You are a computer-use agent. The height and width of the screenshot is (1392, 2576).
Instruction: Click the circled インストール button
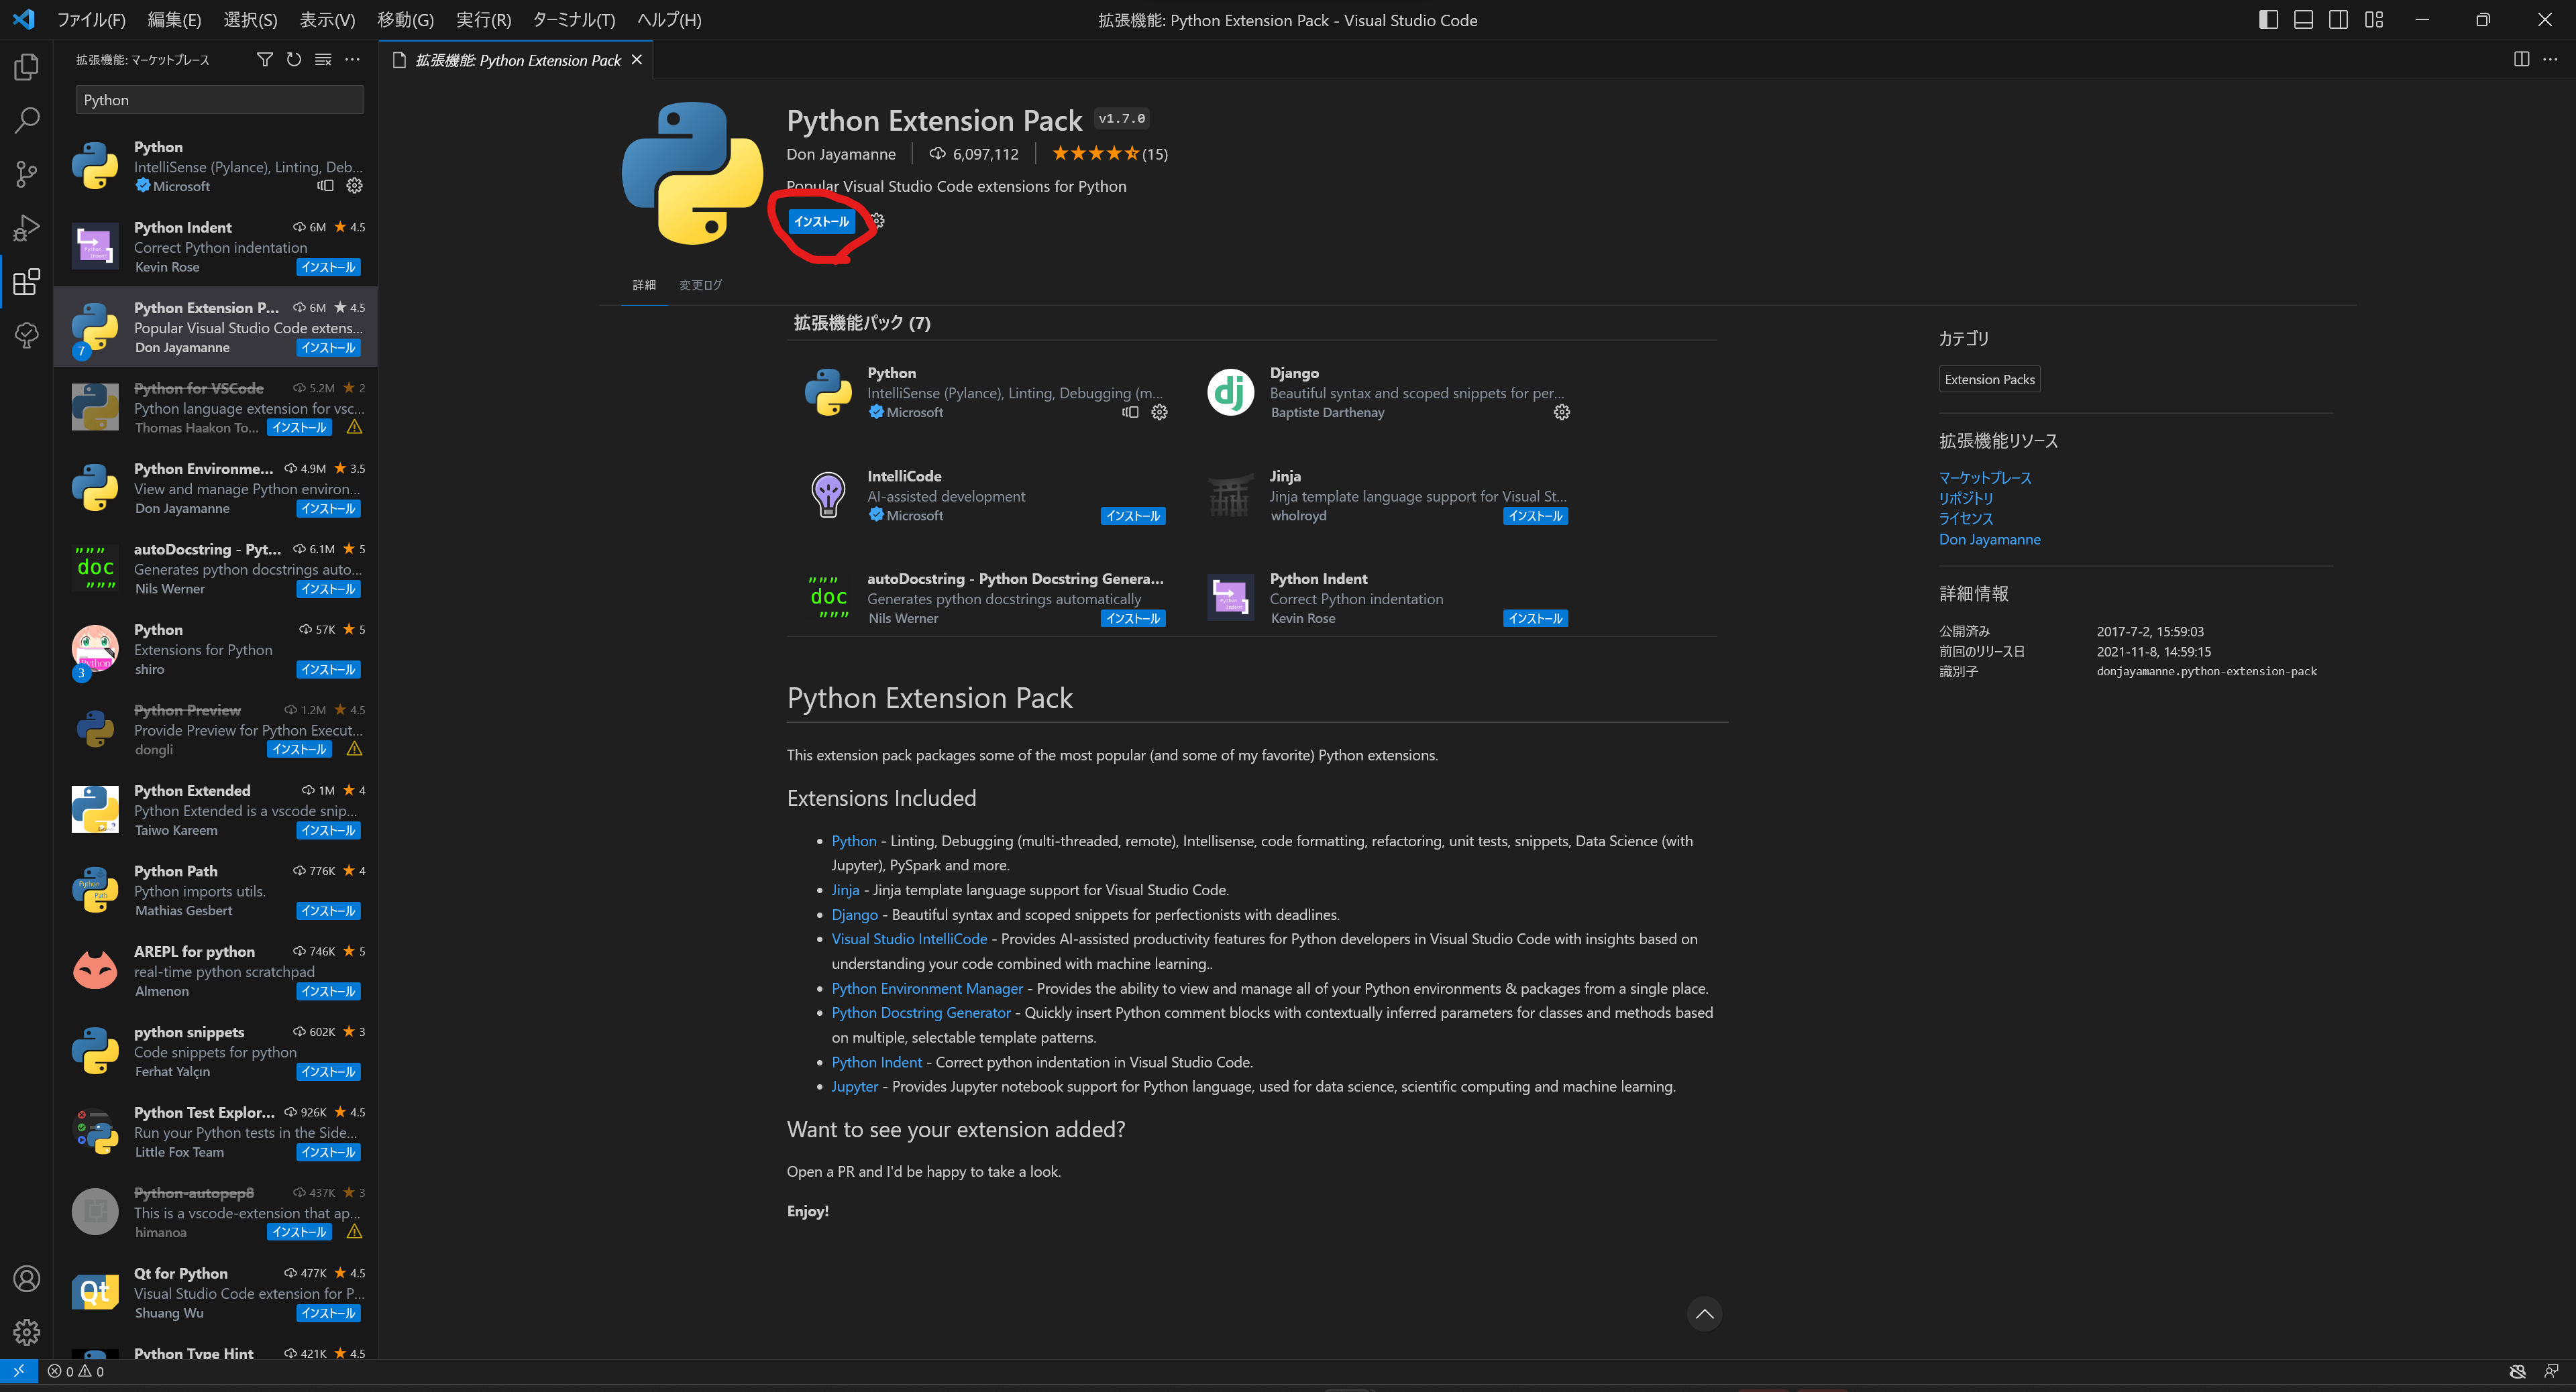click(822, 222)
